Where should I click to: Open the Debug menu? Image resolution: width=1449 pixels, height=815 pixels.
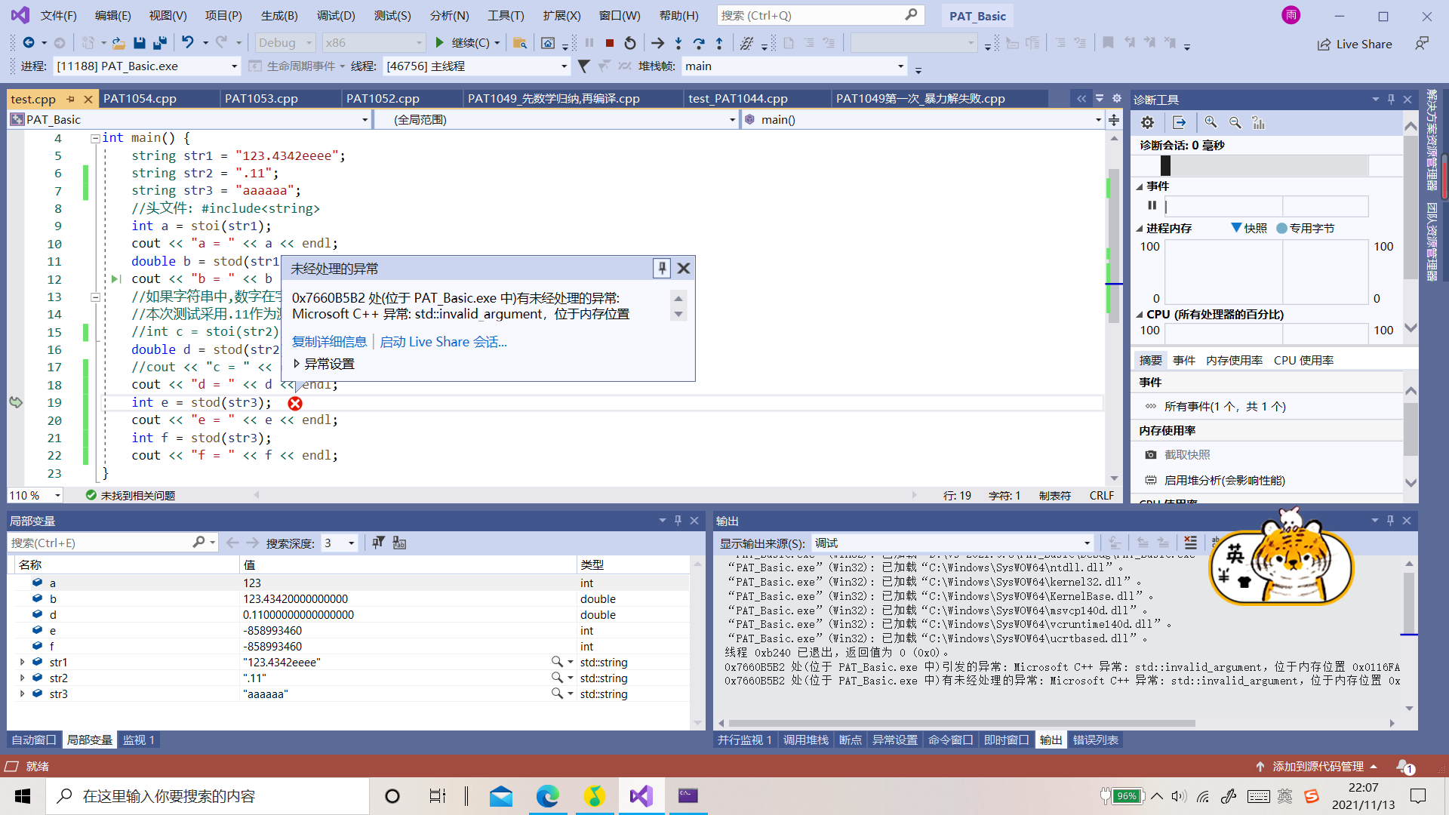coord(335,15)
